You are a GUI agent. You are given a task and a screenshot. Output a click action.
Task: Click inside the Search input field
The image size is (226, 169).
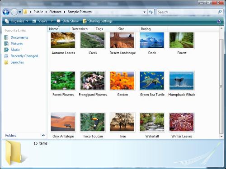click(x=187, y=12)
